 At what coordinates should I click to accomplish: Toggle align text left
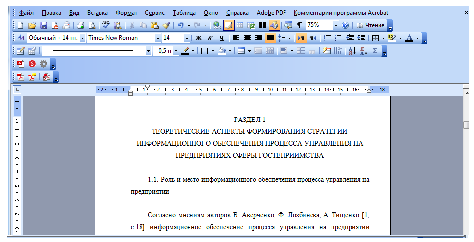[236, 38]
